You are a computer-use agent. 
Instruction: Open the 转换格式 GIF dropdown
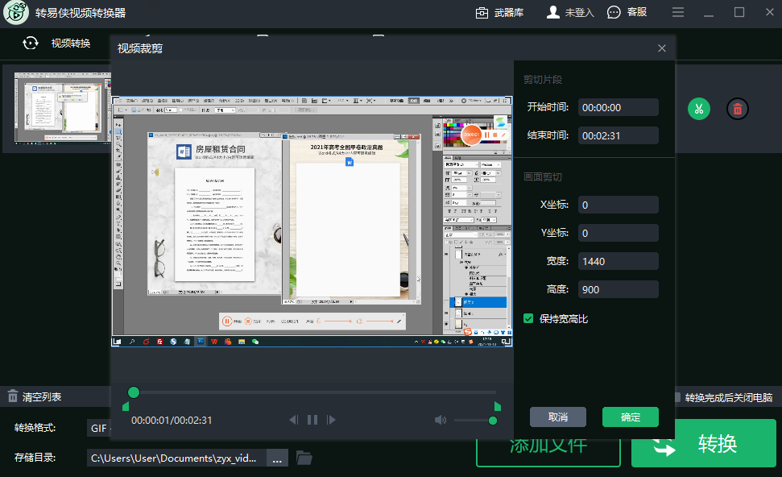coord(99,428)
